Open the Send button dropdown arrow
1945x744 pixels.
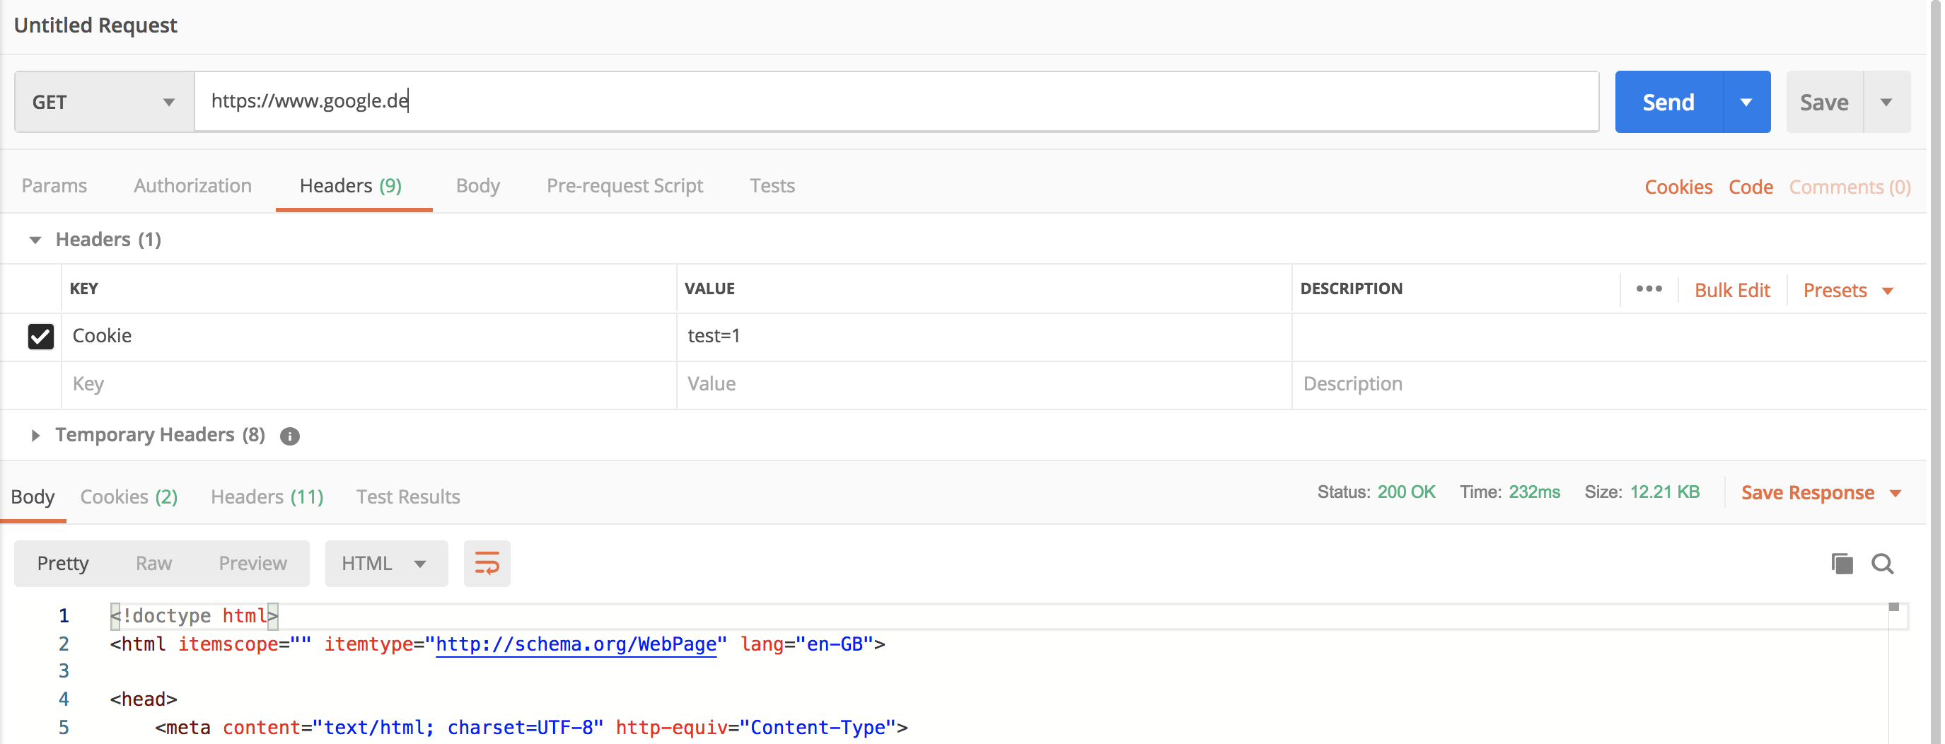(1746, 102)
